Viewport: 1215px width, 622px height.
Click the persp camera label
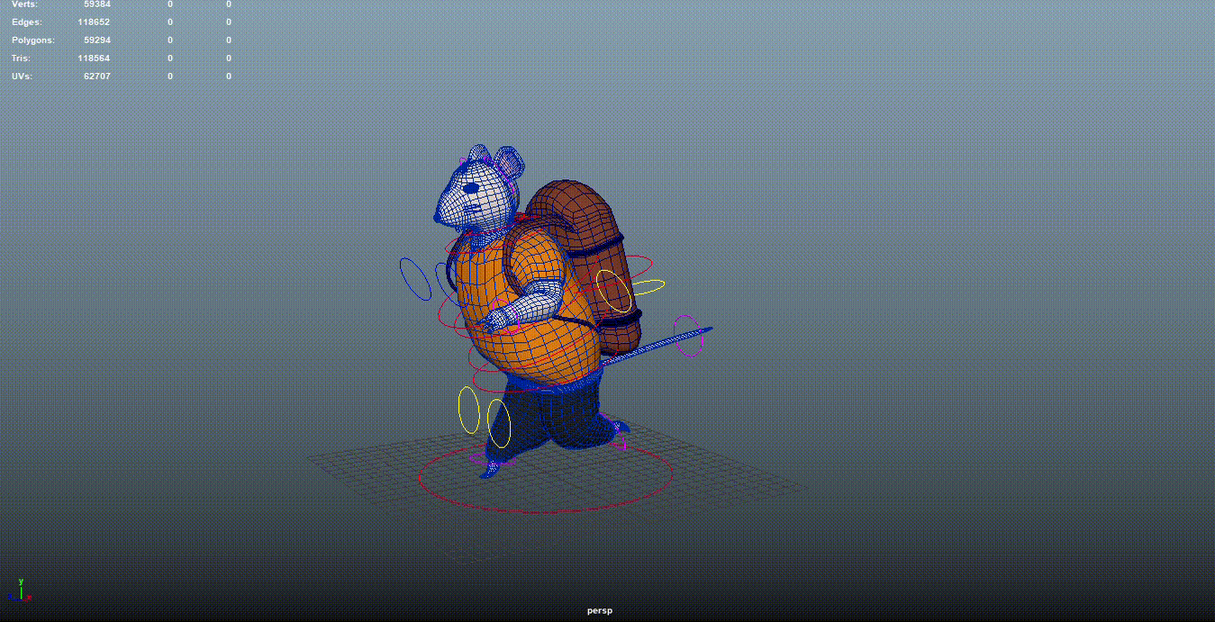pyautogui.click(x=599, y=610)
